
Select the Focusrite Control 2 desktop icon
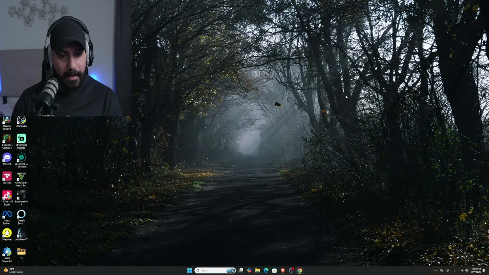tap(7, 142)
